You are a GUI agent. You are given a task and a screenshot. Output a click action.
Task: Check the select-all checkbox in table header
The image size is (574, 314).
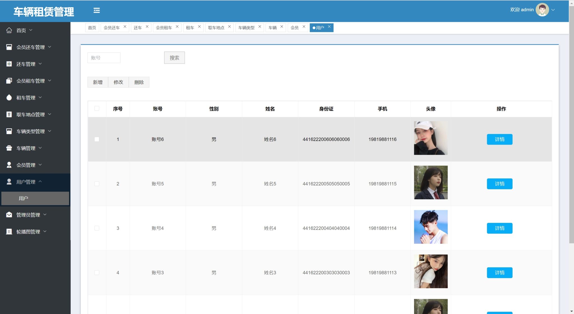(97, 109)
